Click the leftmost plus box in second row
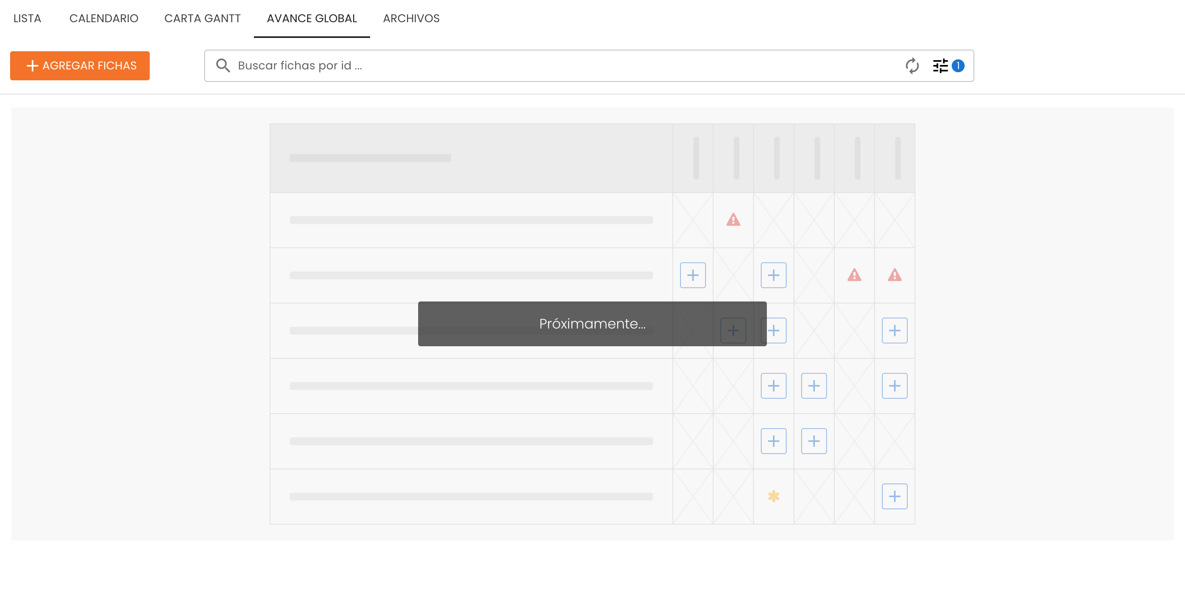This screenshot has height=611, width=1185. [x=693, y=275]
